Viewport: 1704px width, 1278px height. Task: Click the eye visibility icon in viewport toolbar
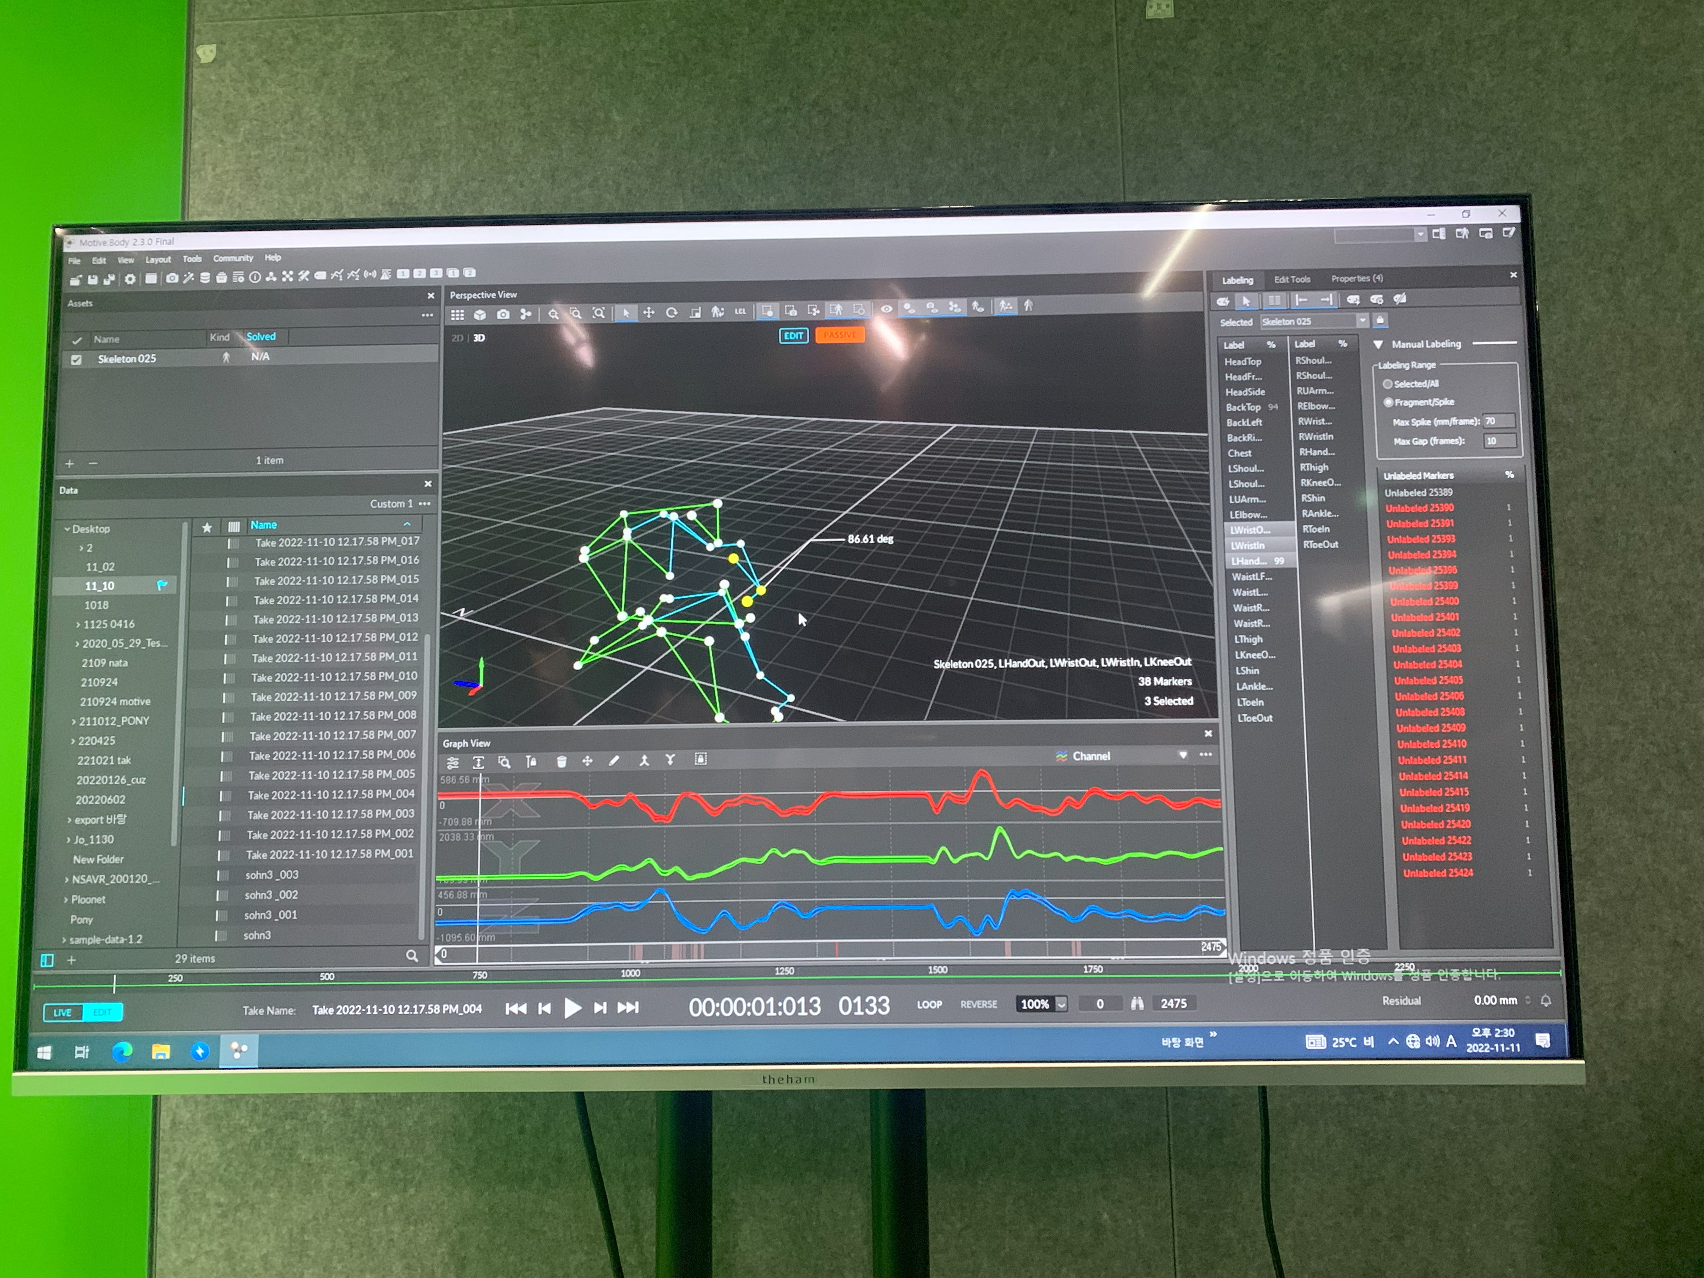[x=887, y=309]
